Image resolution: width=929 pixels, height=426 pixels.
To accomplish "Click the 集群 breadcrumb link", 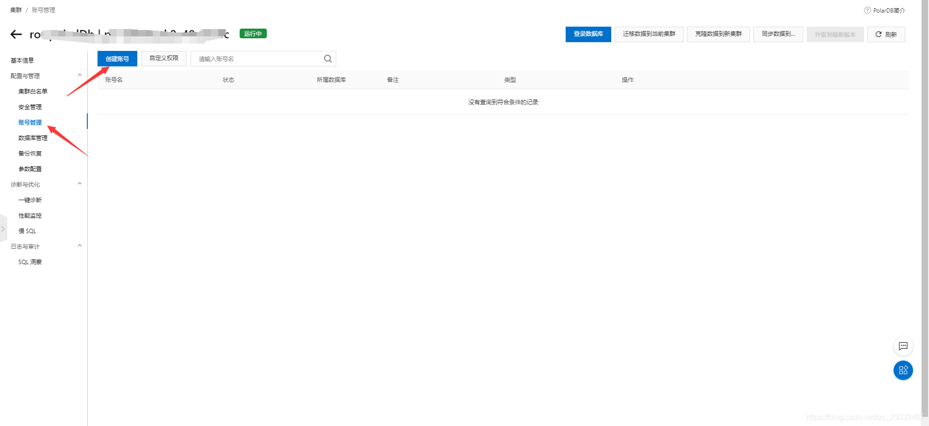I will [x=16, y=10].
